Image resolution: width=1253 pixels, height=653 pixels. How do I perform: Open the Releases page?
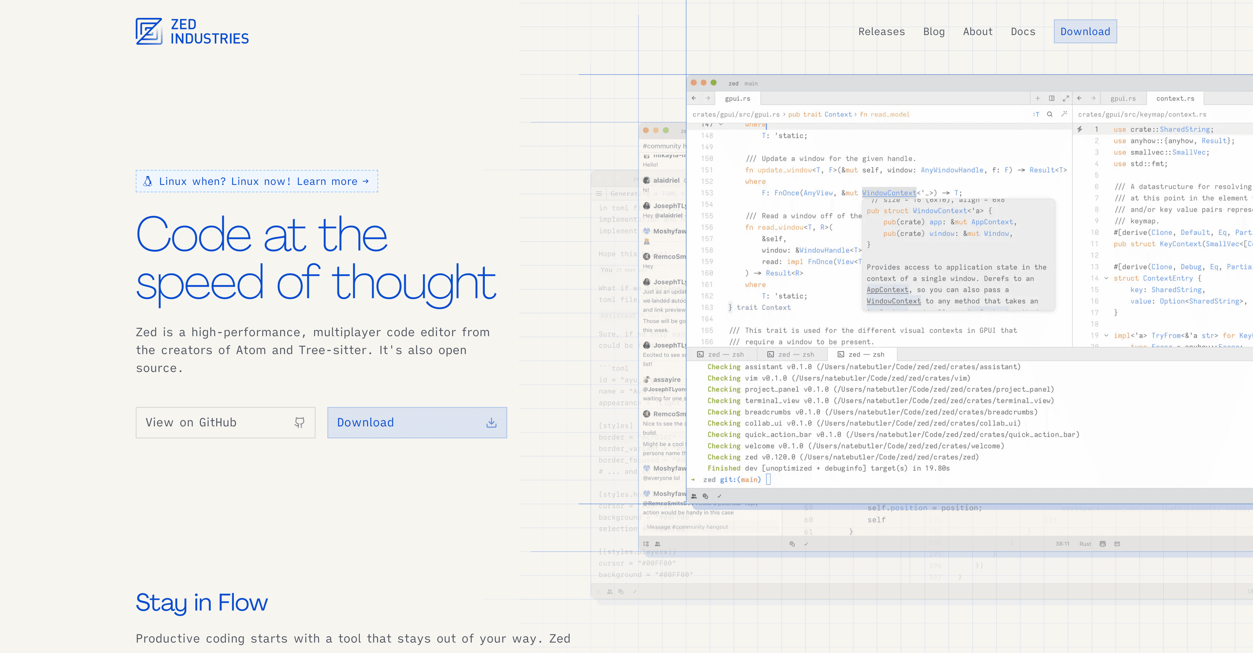(881, 32)
